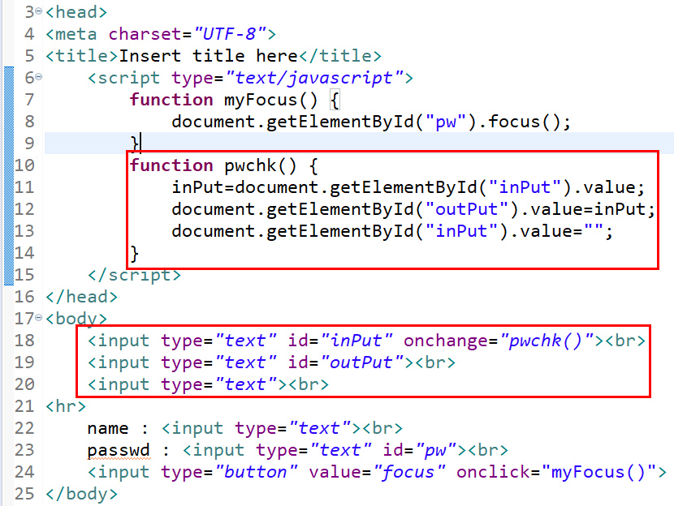
Task: Click the meta charset="UTF-8" line
Action: (161, 33)
